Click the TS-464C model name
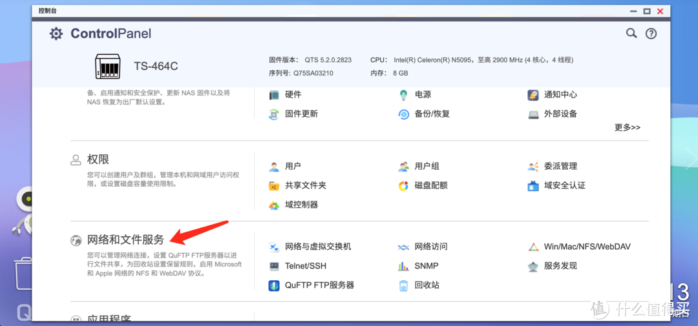 (x=156, y=66)
